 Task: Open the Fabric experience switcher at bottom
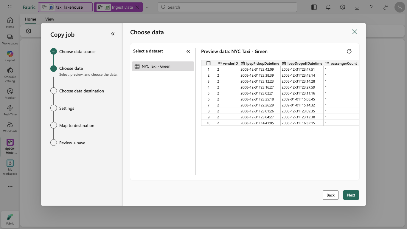[10, 219]
